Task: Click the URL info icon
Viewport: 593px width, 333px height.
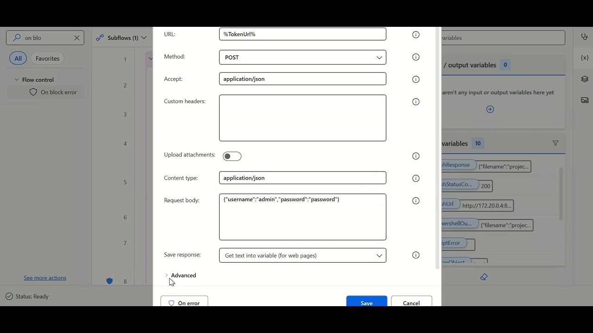Action: (x=416, y=35)
